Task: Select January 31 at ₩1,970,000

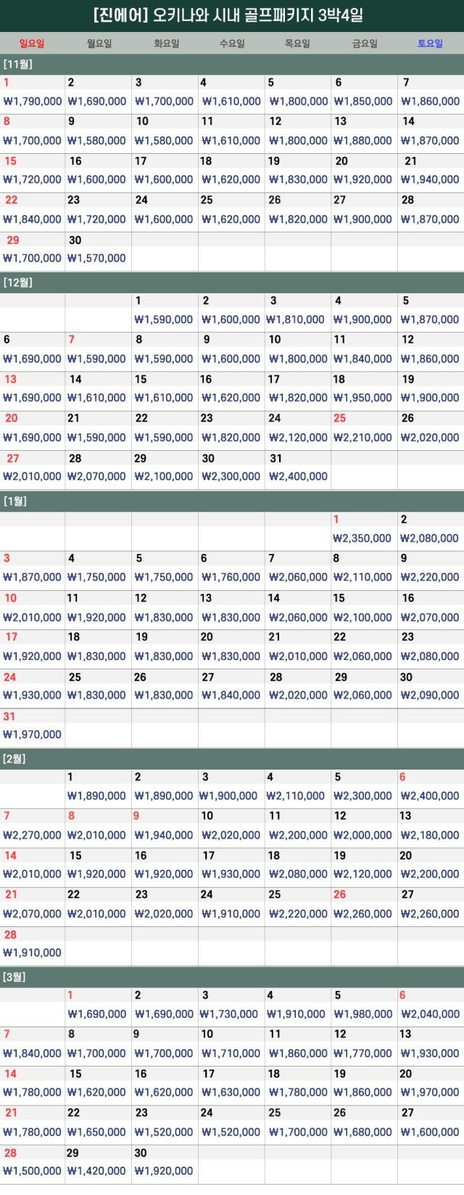Action: [x=33, y=727]
